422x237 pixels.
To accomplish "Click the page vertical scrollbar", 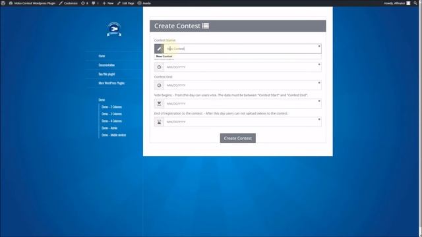I will [420, 118].
